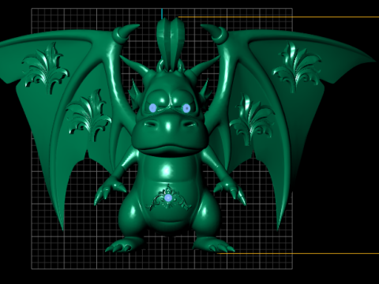The width and height of the screenshot is (379, 284).
Task: Select the blue marker on the belly ornament
Action: (x=168, y=198)
